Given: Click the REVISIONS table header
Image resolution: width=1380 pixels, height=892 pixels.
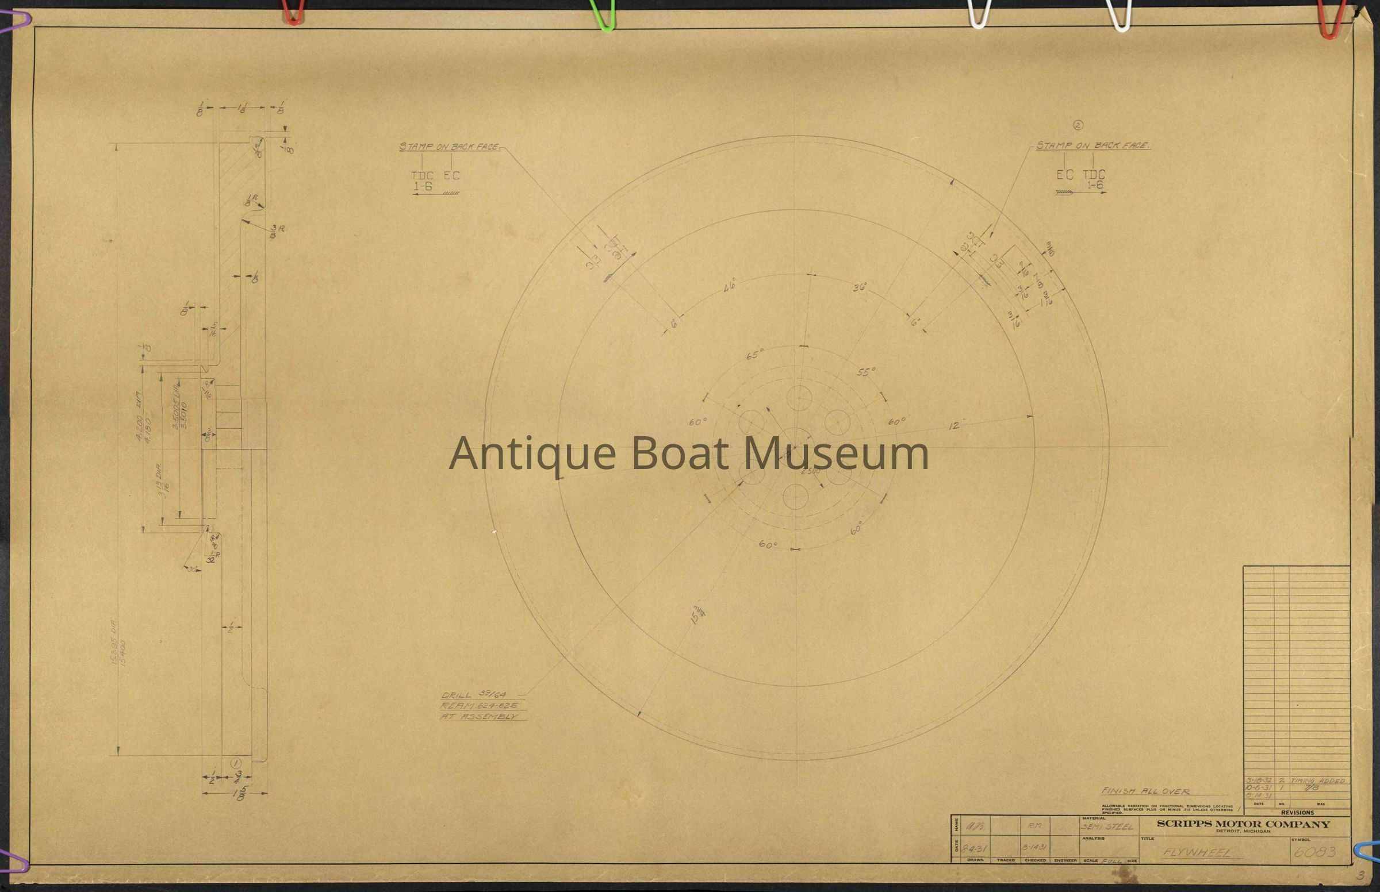Looking at the screenshot, I should tap(1298, 813).
